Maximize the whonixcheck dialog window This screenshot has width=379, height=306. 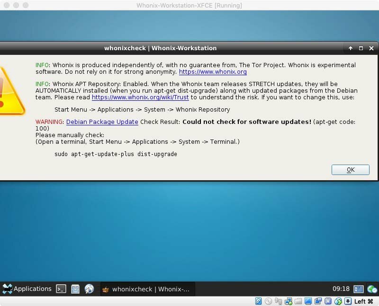point(361,48)
